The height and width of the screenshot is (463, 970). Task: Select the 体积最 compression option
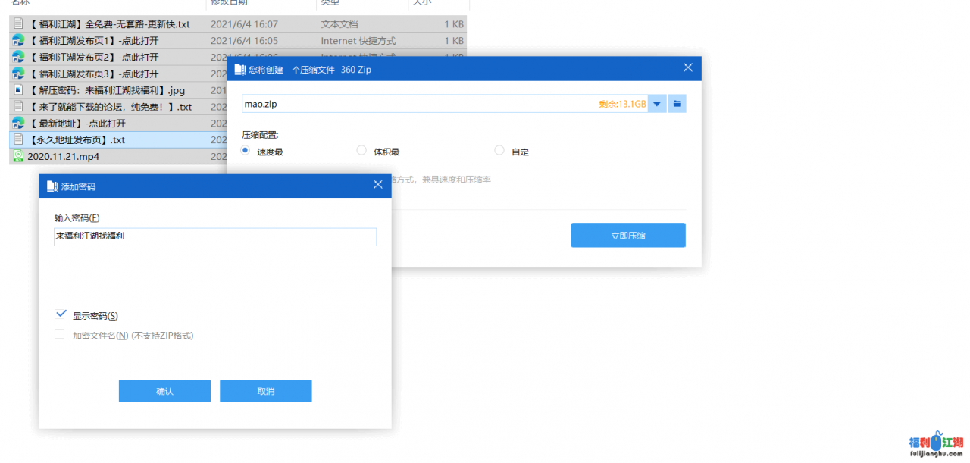[361, 151]
